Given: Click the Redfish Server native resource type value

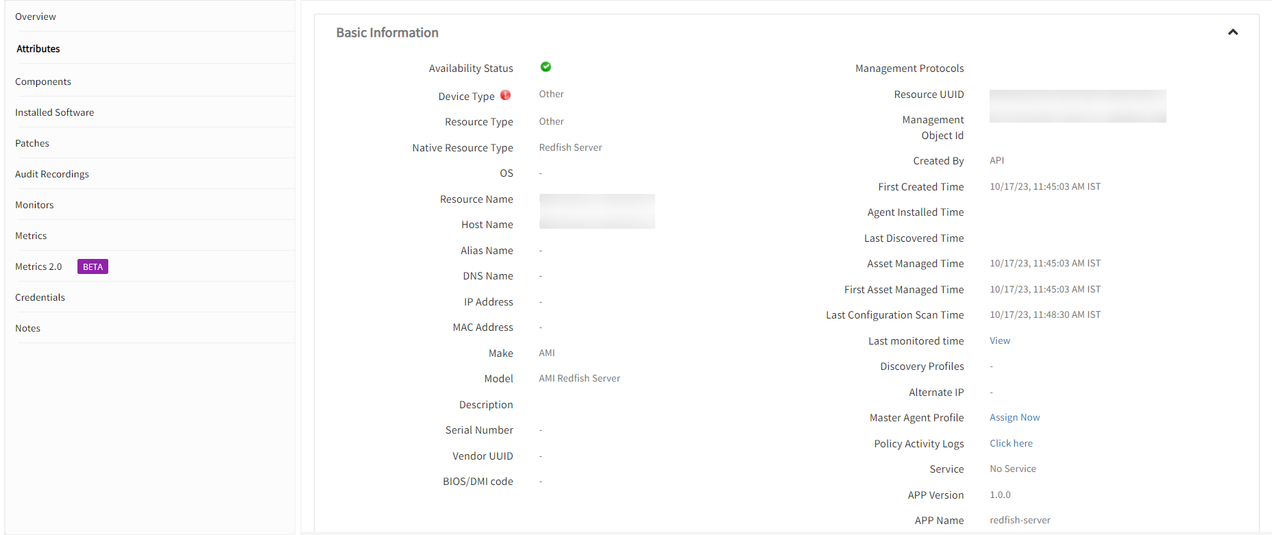Looking at the screenshot, I should pos(570,147).
